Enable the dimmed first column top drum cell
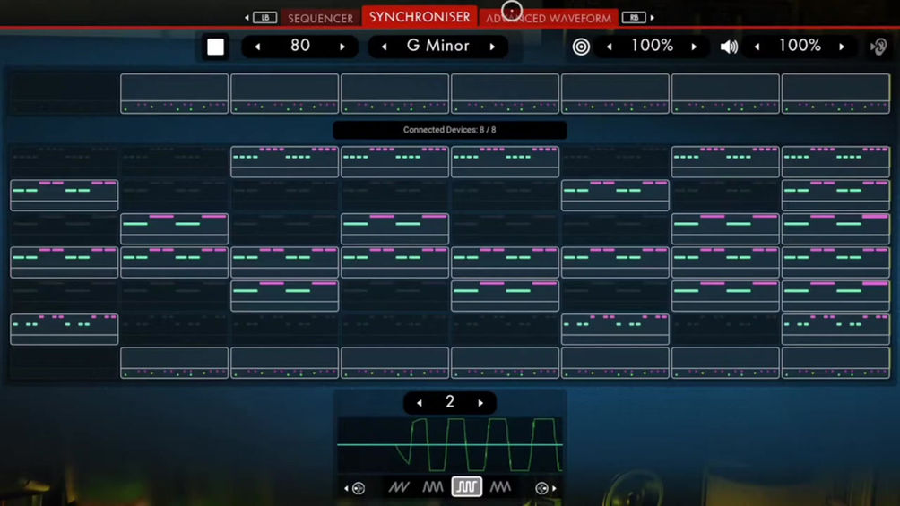Viewport: 900px width, 506px height. (65, 93)
